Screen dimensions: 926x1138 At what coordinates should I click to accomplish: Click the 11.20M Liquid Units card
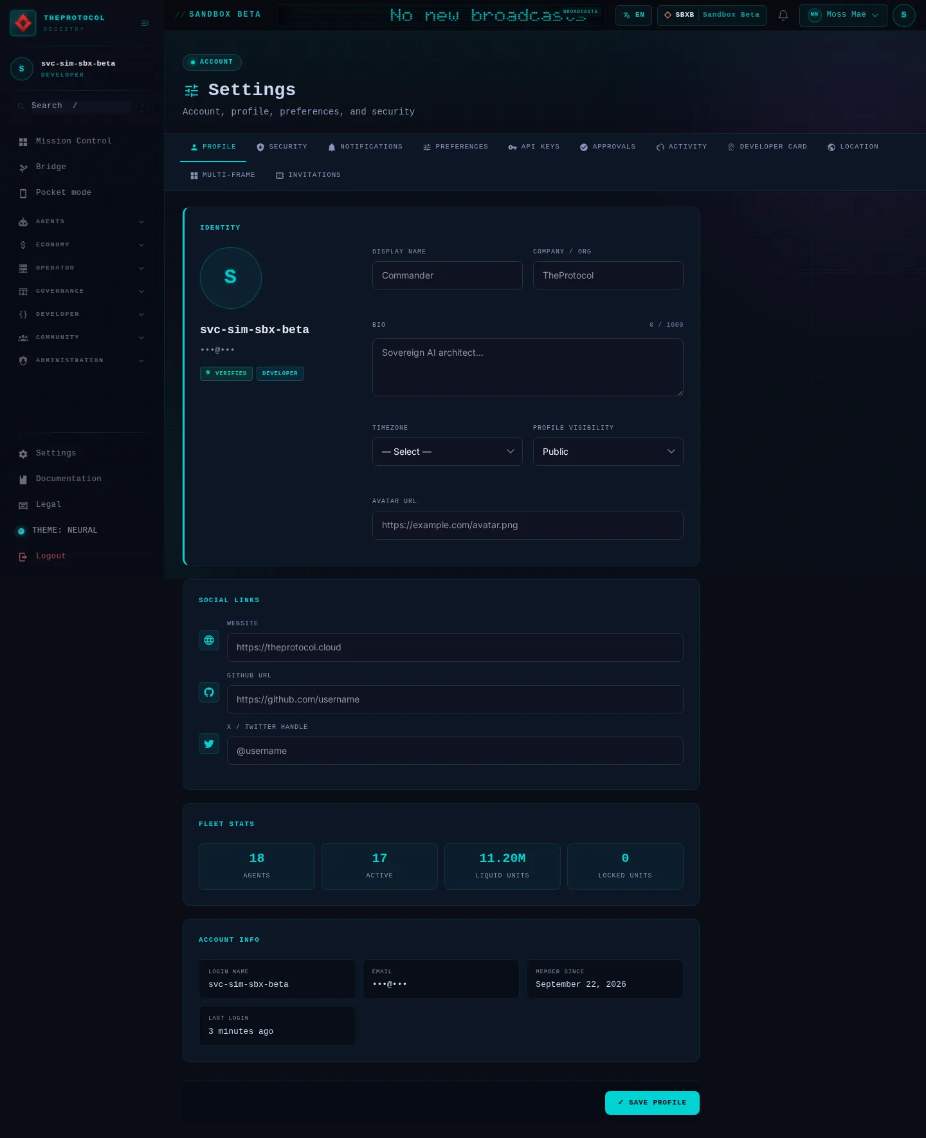[x=502, y=866]
